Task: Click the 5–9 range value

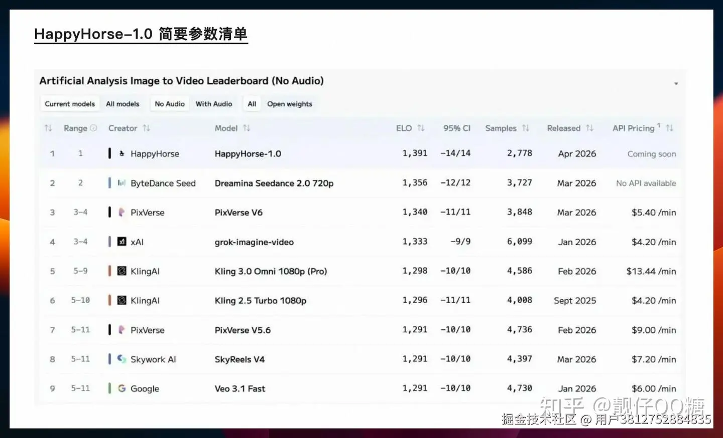Action: coord(80,271)
